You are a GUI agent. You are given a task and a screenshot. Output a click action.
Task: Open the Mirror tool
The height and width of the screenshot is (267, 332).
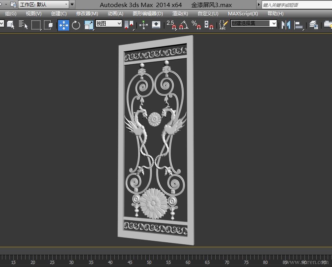pos(286,25)
